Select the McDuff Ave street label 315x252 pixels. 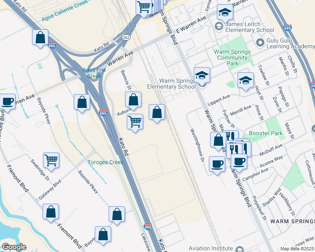coord(271,150)
